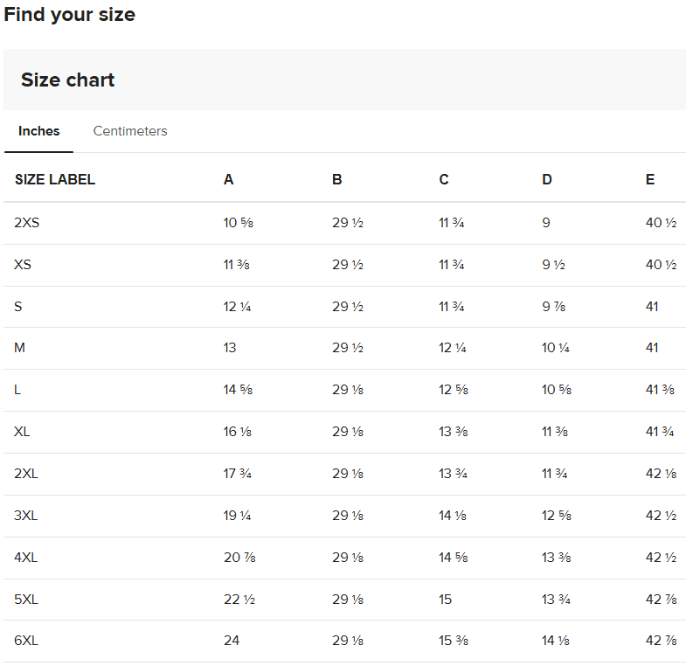Select the 2XS size row label
This screenshot has height=666, width=686.
[x=27, y=223]
